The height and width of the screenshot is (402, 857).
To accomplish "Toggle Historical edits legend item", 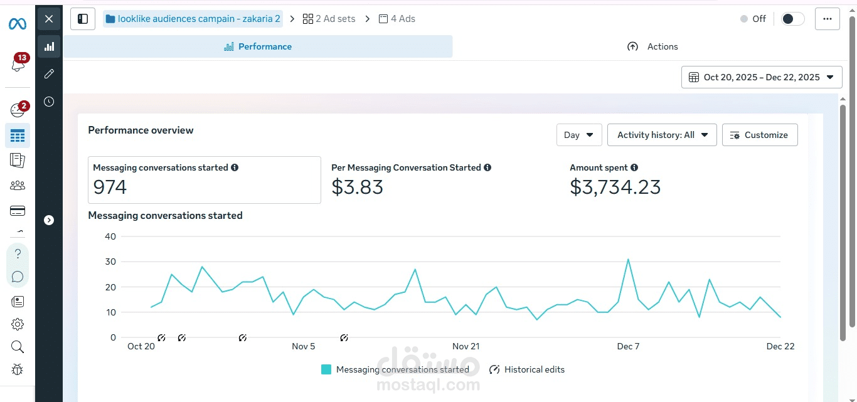I will (527, 369).
